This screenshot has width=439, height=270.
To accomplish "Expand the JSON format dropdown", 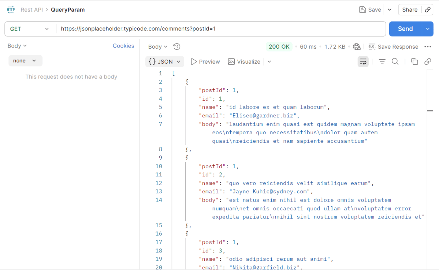I will [165, 61].
